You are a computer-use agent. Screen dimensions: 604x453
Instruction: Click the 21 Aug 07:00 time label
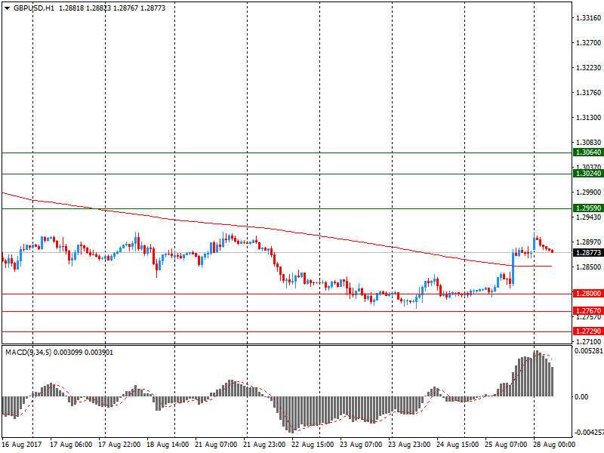(x=216, y=445)
